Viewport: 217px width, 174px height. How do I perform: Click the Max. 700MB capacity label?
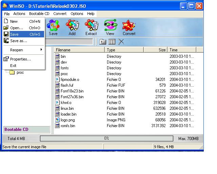pyautogui.click(x=189, y=138)
